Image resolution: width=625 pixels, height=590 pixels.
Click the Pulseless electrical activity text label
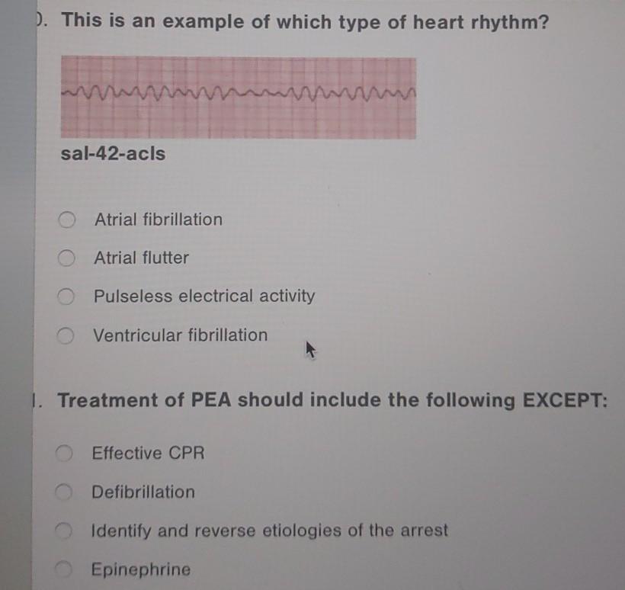[203, 297]
